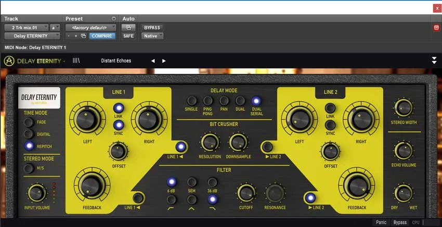Click the DOWNSAMPLE knob
442x227 pixels.
238,143
